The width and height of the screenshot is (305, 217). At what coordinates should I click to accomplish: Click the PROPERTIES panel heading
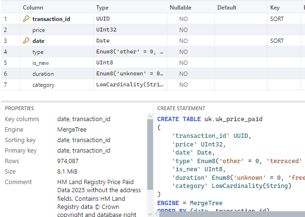point(19,108)
